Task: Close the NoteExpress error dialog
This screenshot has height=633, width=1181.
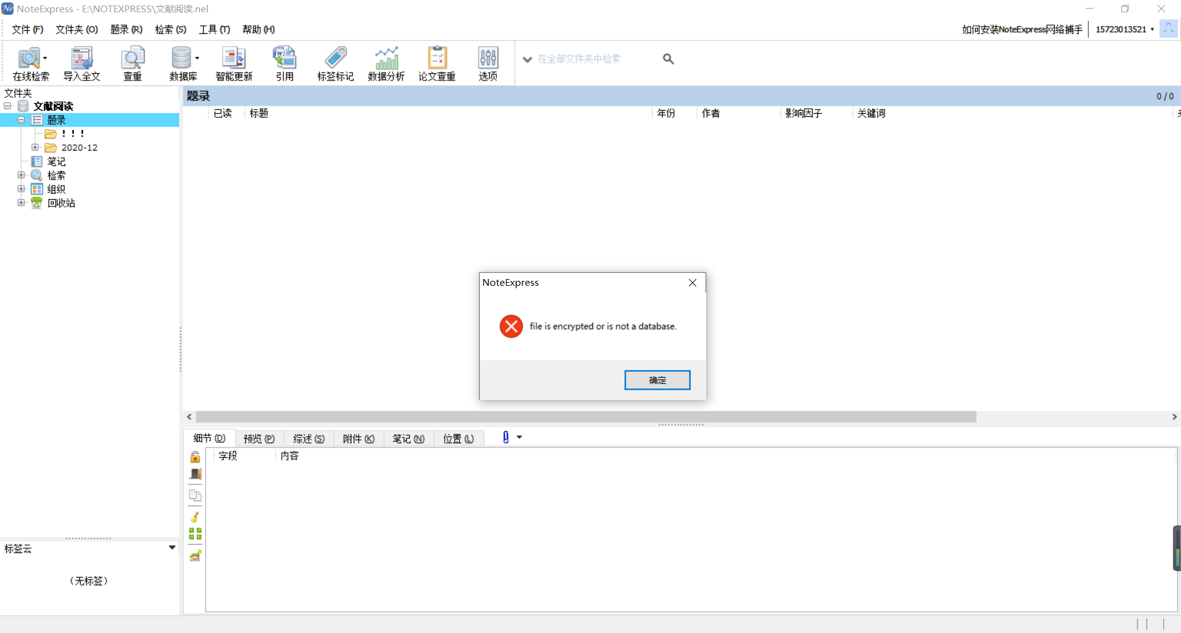Action: pyautogui.click(x=693, y=283)
